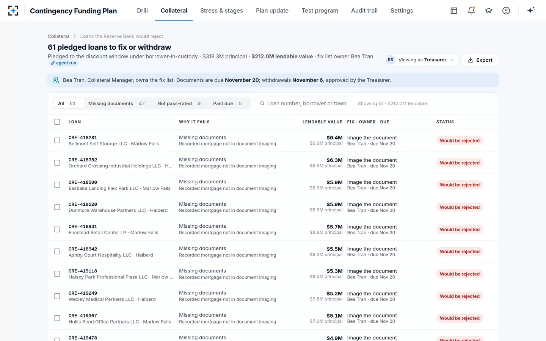
Task: Select the checkbox for loan CRE-418500
Action: click(x=57, y=185)
